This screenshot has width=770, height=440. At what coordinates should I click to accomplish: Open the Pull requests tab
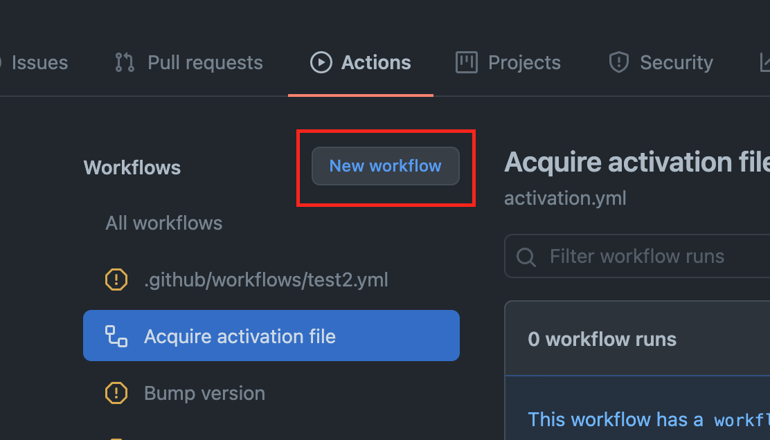coord(205,62)
